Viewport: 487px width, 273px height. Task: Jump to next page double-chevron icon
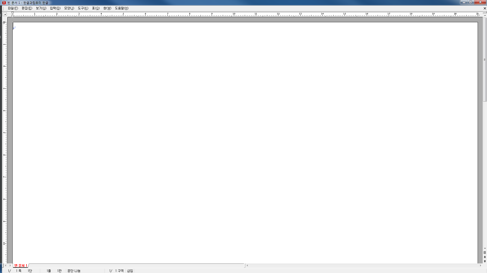pos(485,261)
